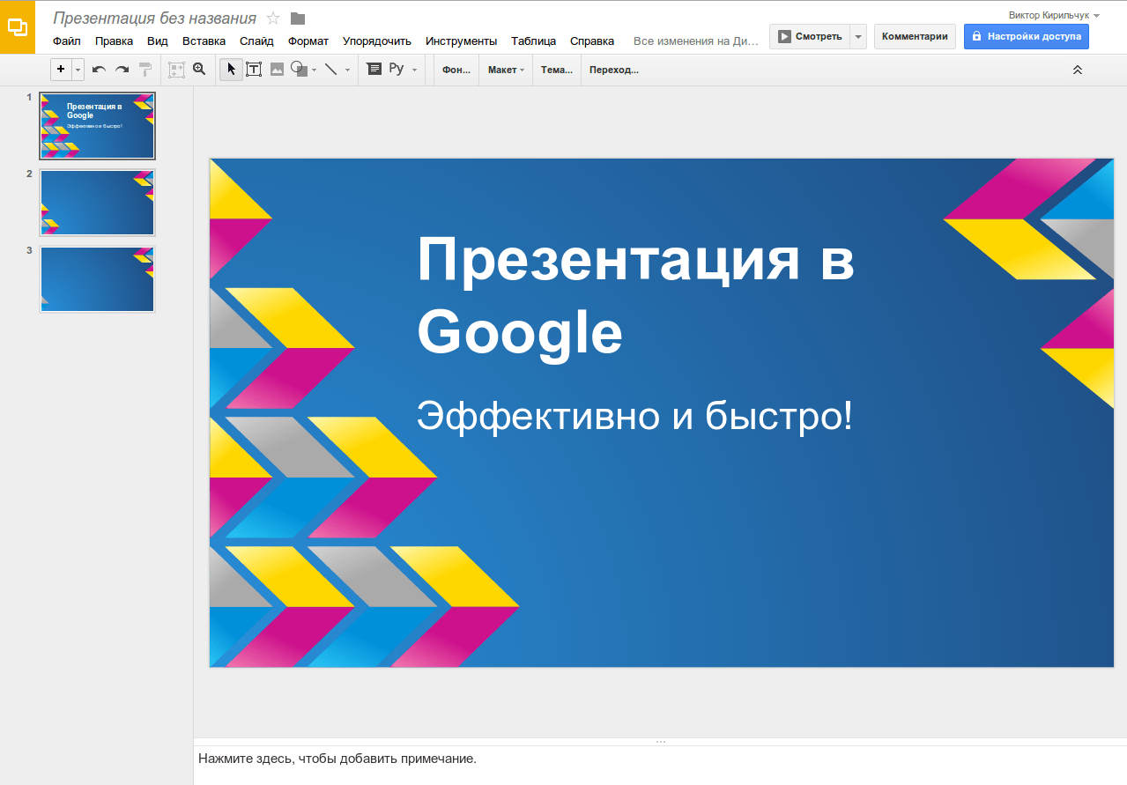This screenshot has width=1127, height=785.
Task: Select the text box tool
Action: 254,70
